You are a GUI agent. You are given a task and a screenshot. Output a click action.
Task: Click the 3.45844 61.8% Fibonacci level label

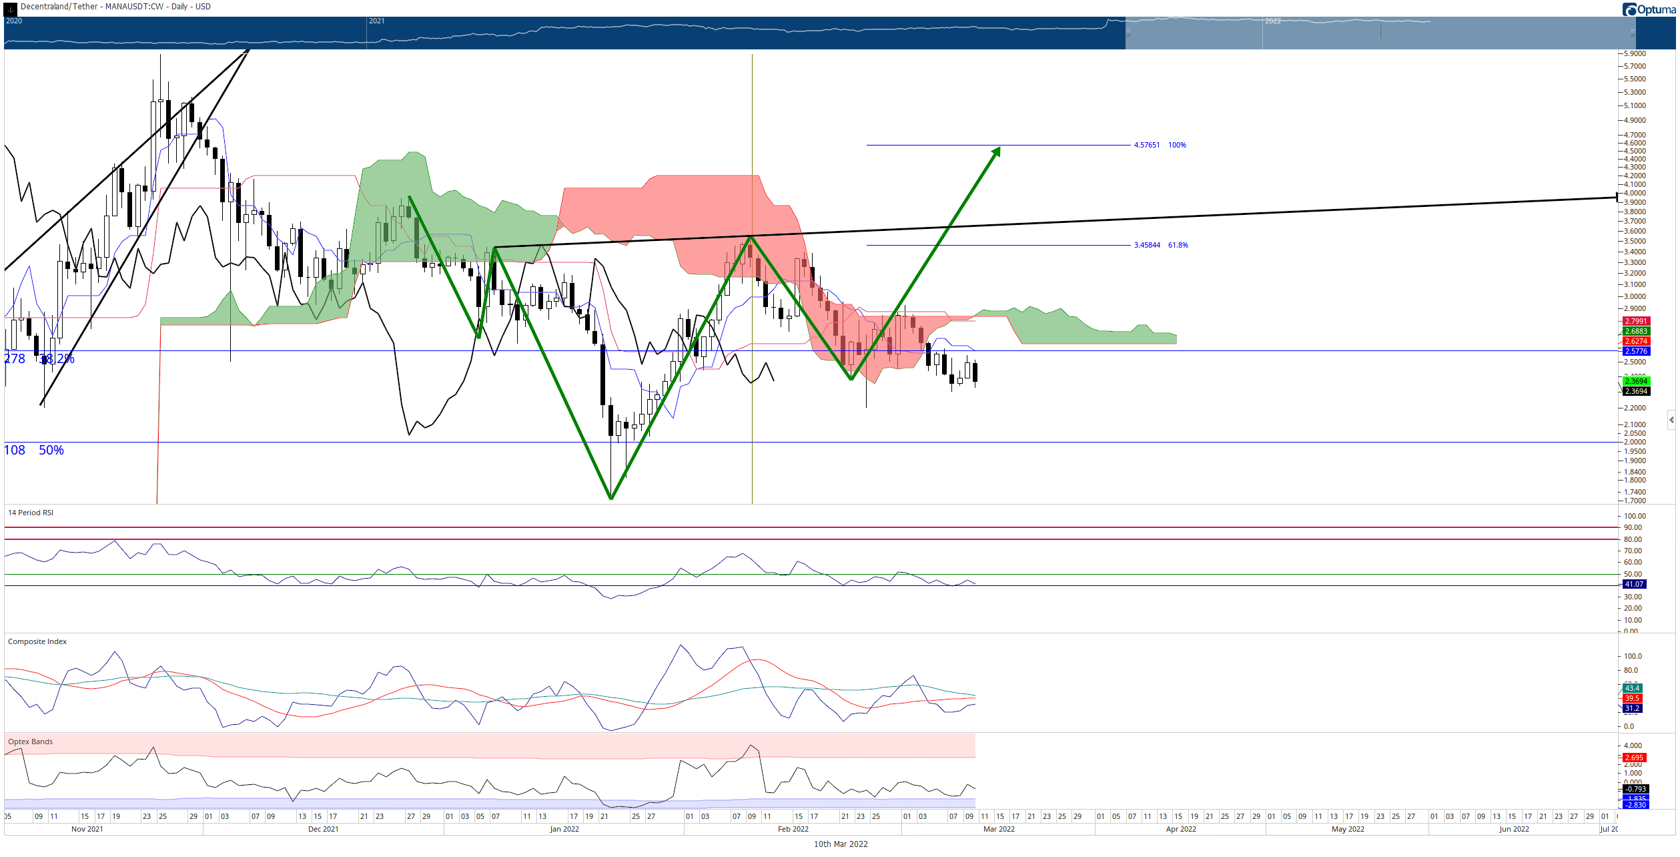click(1161, 245)
